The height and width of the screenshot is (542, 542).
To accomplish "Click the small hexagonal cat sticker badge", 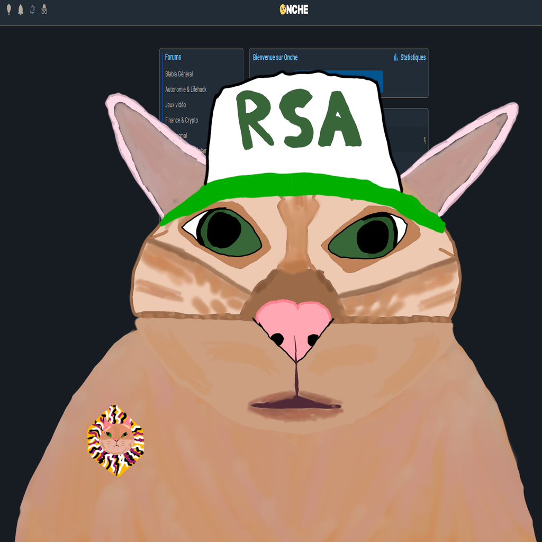I will (x=115, y=440).
